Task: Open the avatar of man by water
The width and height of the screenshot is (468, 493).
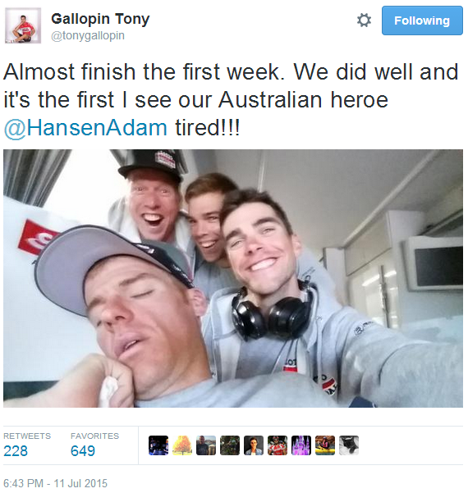Action: tap(206, 445)
